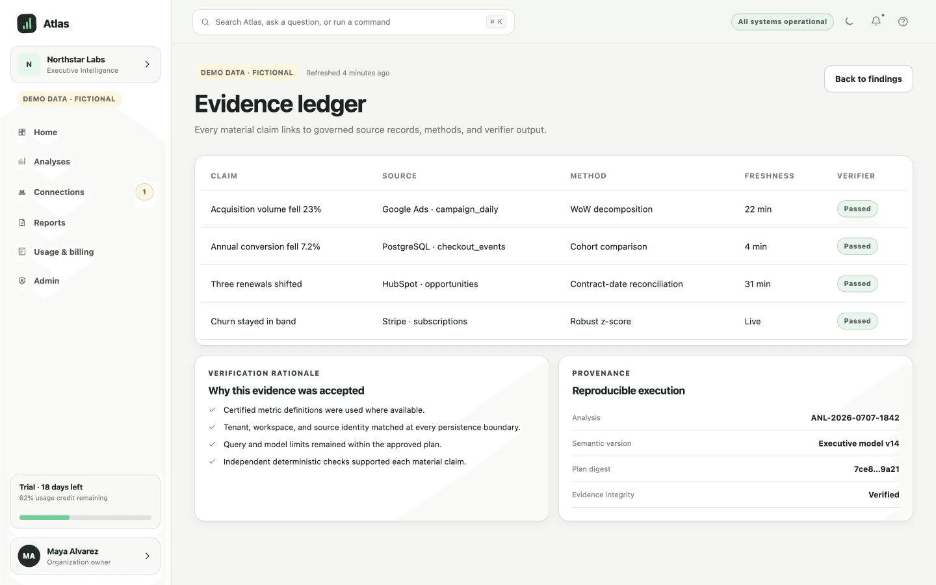Select 'Acquisition volume fell 23%' claim
Screen dimensions: 936x585
[266, 209]
